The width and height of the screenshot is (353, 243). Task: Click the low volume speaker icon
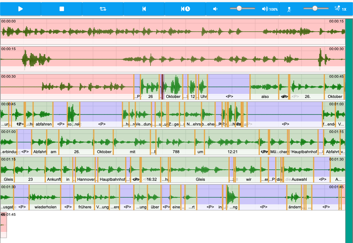[215, 9]
